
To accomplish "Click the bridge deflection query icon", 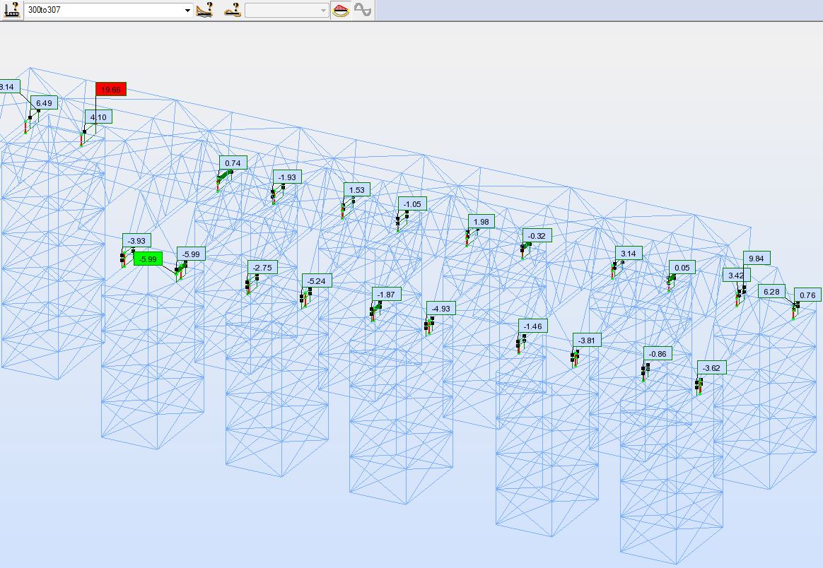I will point(204,10).
